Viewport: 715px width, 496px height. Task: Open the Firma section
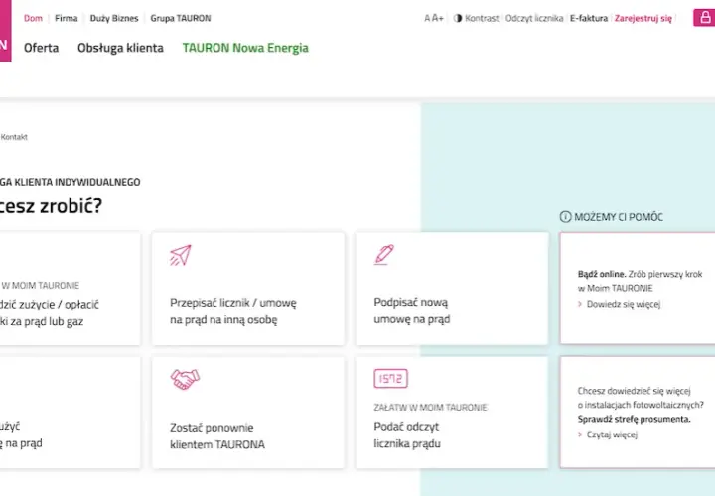coord(67,18)
